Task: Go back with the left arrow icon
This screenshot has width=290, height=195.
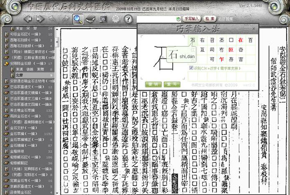Action: click(x=28, y=19)
